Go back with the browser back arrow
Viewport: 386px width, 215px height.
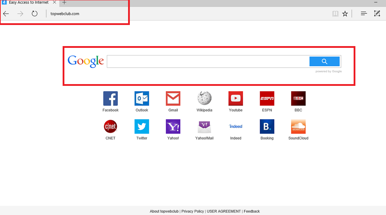pos(6,14)
